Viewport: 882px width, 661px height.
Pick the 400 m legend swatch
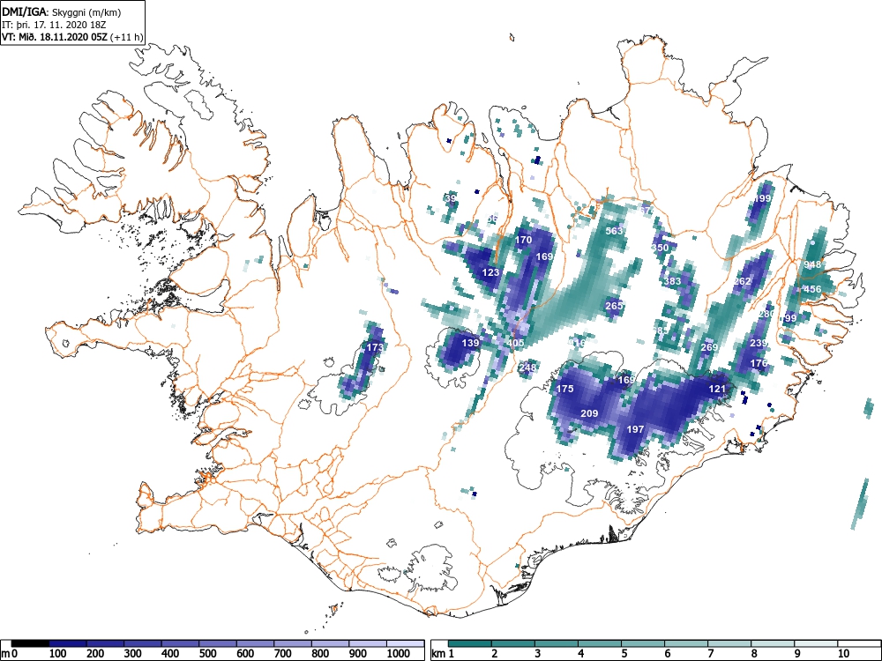click(x=181, y=643)
